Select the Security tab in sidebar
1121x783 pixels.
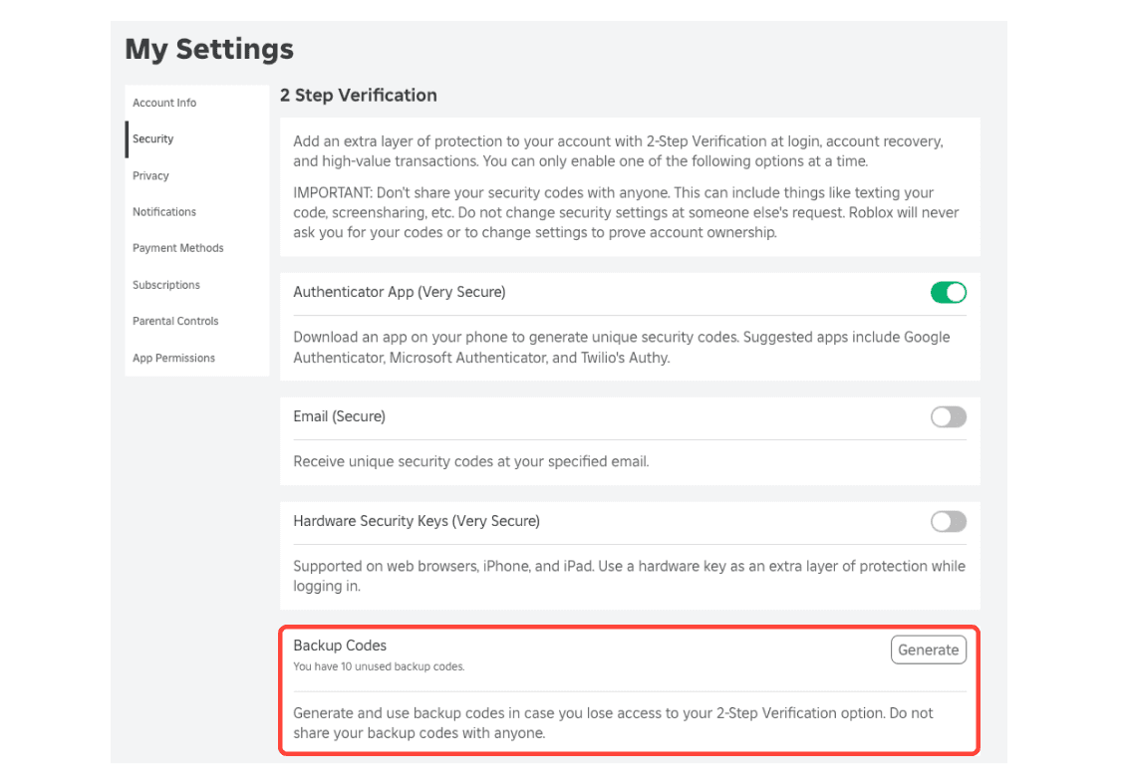pos(153,139)
